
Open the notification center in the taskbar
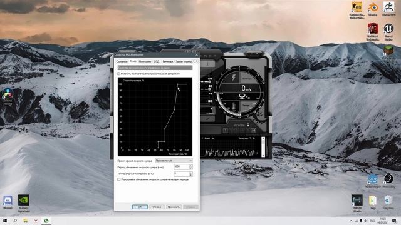(394, 221)
